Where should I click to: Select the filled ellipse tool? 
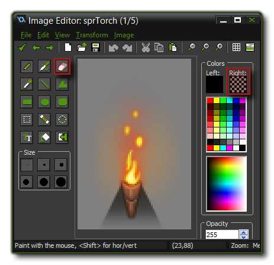point(44,102)
